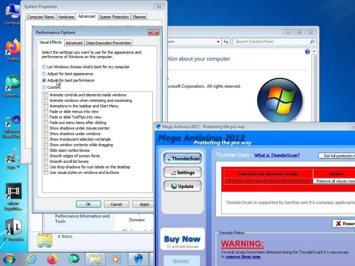Enable 'Animations in the taskbar and Start Menu'
The height and width of the screenshot is (266, 355).
46,106
